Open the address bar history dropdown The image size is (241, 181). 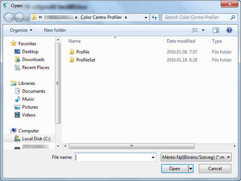point(146,17)
